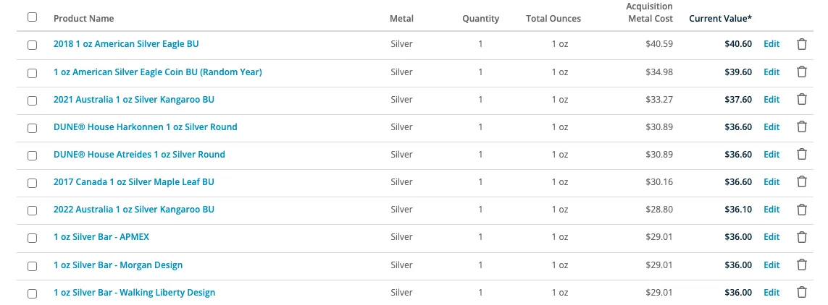The height and width of the screenshot is (305, 828).
Task: Edit the DUNE House Harkonnen row
Action: [771, 127]
